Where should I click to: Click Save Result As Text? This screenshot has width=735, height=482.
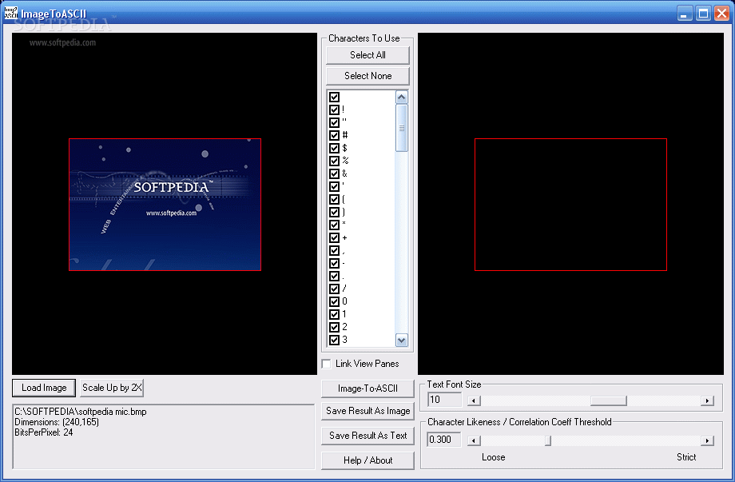coord(367,436)
